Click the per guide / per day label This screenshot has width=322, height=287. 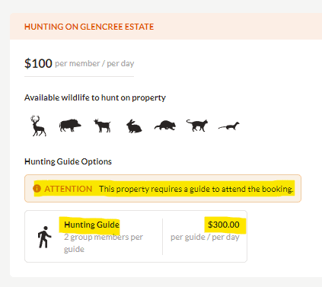point(205,237)
